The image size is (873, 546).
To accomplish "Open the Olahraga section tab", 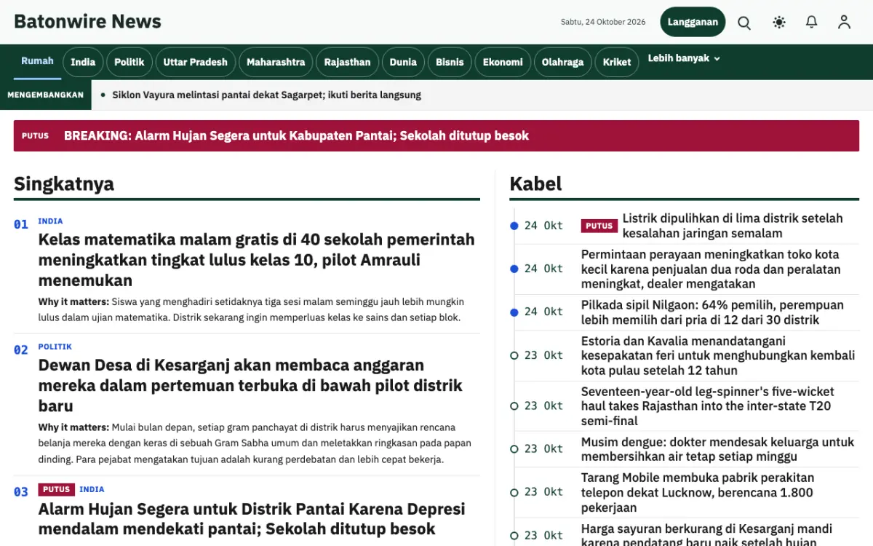I will [x=562, y=62].
